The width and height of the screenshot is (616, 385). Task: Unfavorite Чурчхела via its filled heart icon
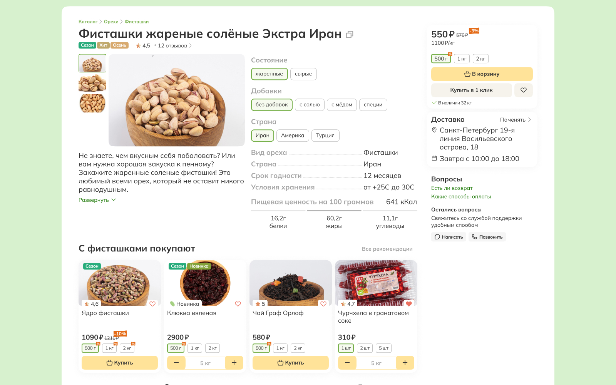coord(409,303)
